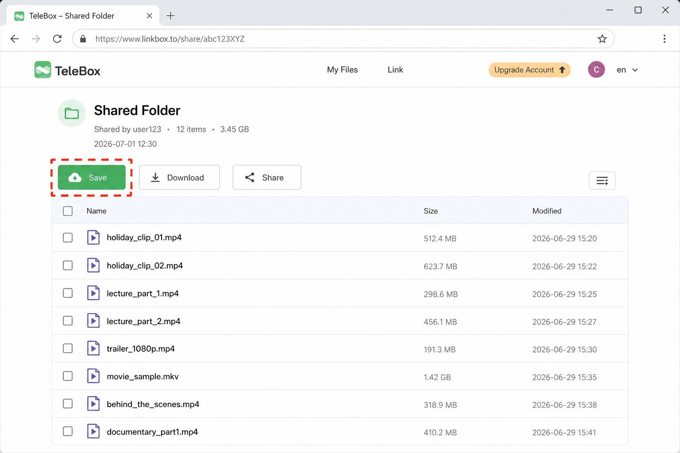
Task: Click the 623.7 MB size value
Action: coord(440,266)
